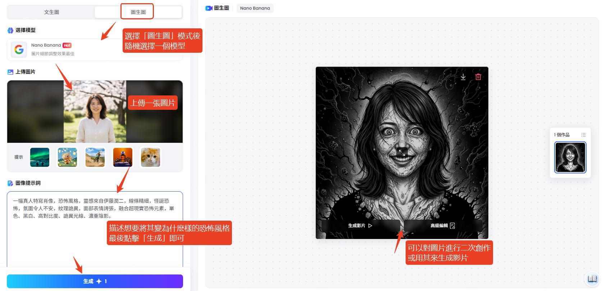The height and width of the screenshot is (291, 602).
Task: Choose the cyclist sample prompt image
Action: [95, 157]
